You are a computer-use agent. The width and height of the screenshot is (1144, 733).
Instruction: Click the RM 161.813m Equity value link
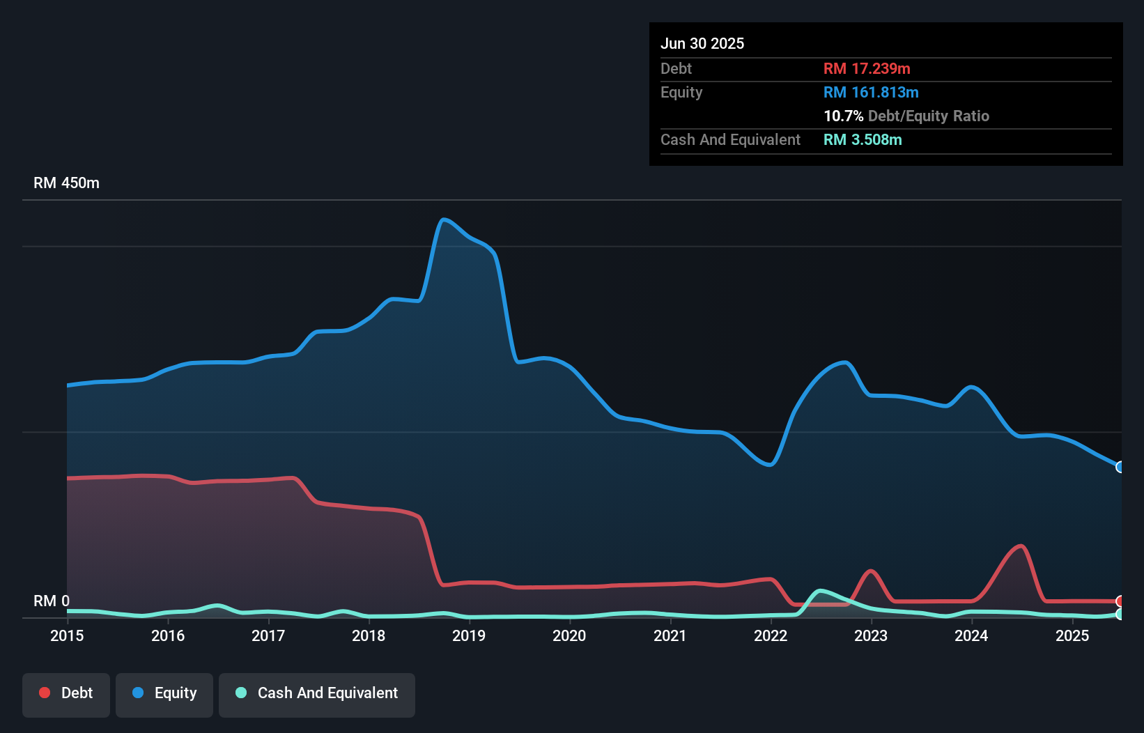(x=871, y=92)
